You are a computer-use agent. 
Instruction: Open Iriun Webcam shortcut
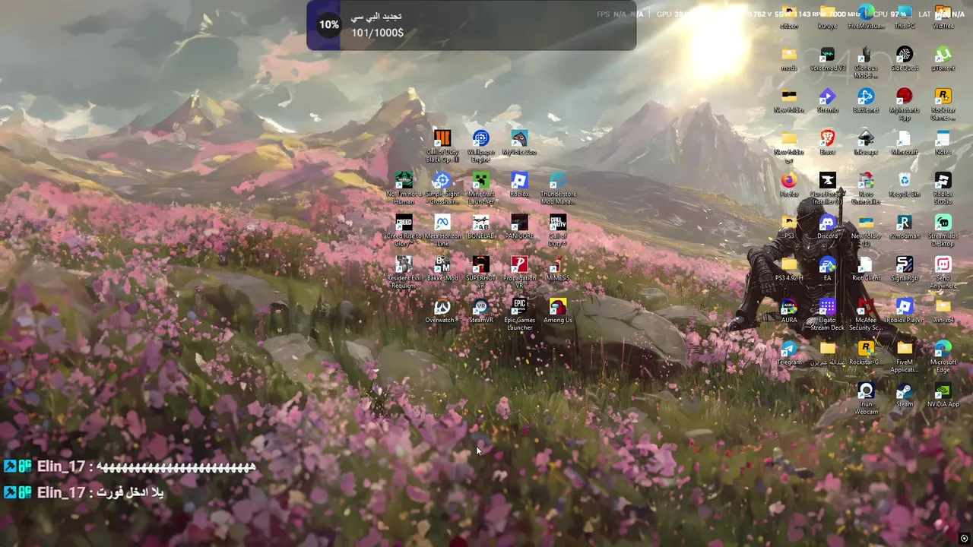(x=866, y=390)
